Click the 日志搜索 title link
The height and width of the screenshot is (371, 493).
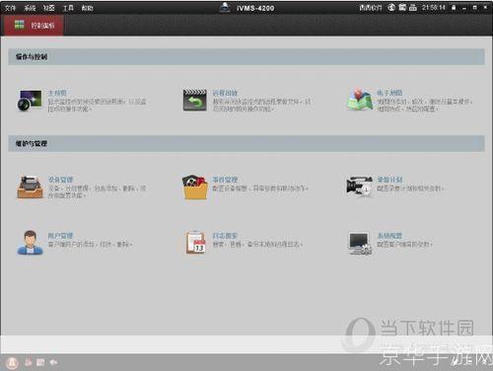(225, 236)
